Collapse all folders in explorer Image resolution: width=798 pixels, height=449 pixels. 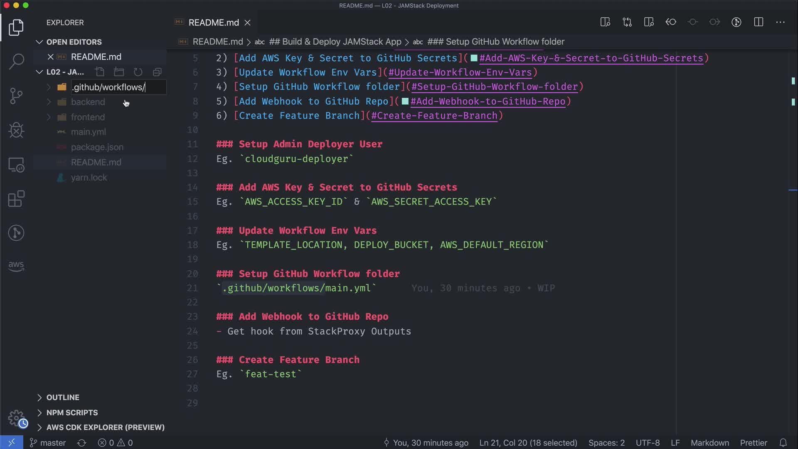[157, 72]
